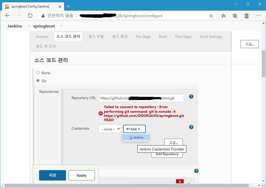
Task: Open the Jenkins breadcrumb link
Action: [14, 26]
